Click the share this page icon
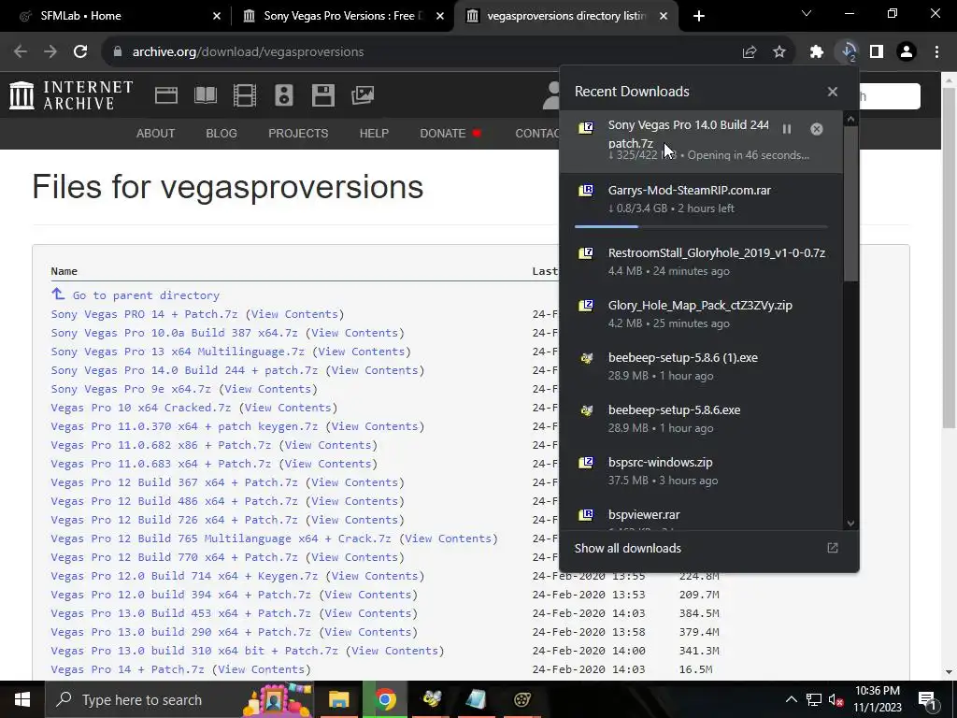 750,52
